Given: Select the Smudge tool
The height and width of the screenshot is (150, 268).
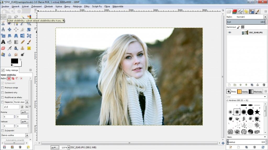Looking at the screenshot, I should click(16, 55).
